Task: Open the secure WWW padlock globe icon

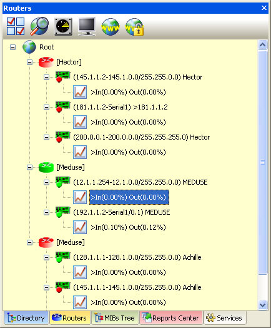Action: [x=134, y=27]
